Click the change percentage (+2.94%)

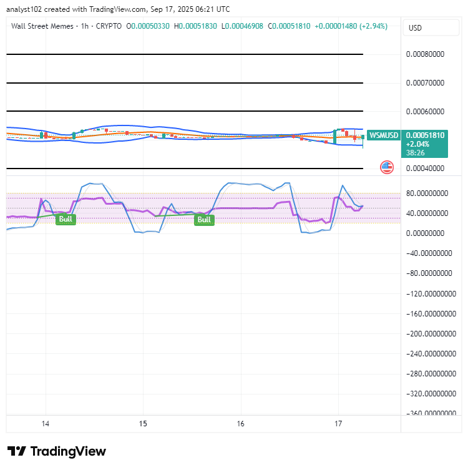(x=373, y=26)
